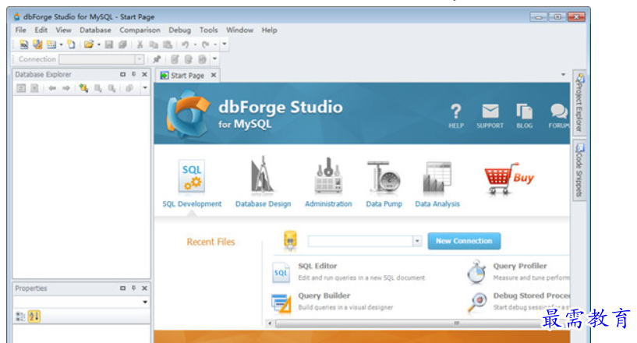Open the active documents list dropdown arrow
Image resolution: width=637 pixels, height=343 pixels.
563,74
